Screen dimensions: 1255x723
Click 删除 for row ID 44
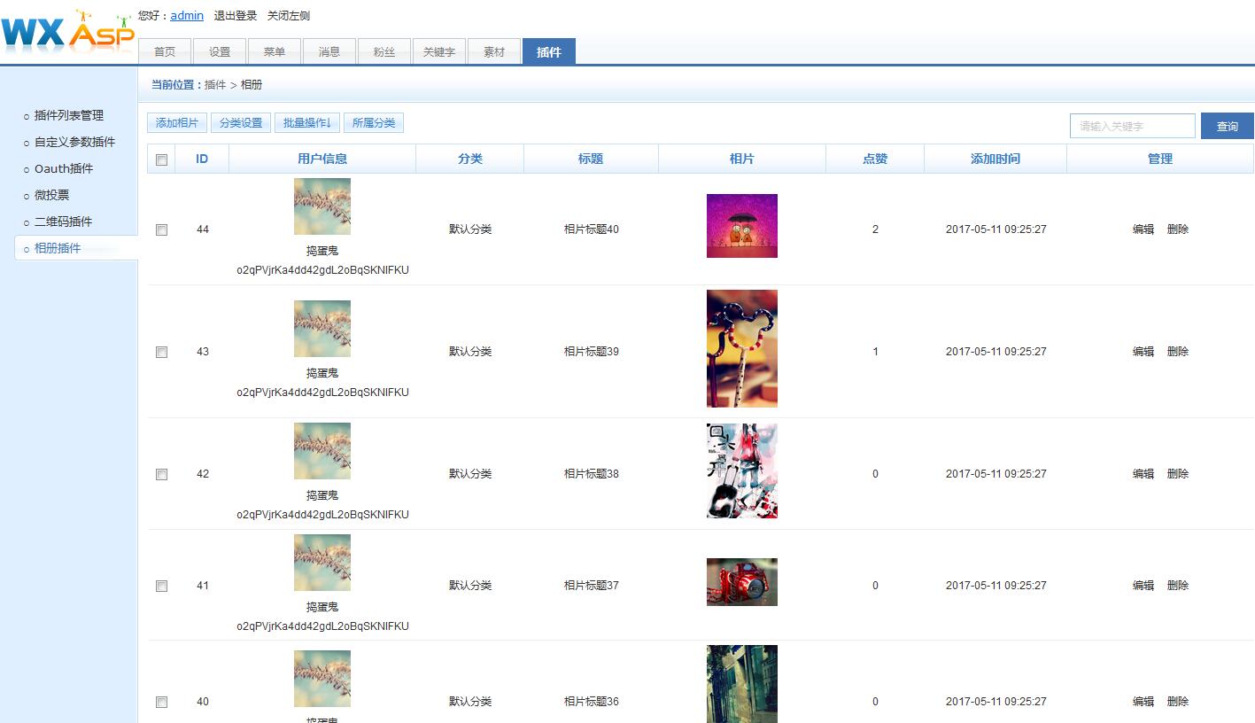click(1178, 229)
